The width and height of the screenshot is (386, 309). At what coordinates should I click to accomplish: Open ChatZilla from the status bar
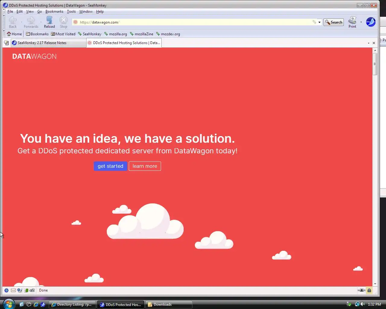point(32,290)
